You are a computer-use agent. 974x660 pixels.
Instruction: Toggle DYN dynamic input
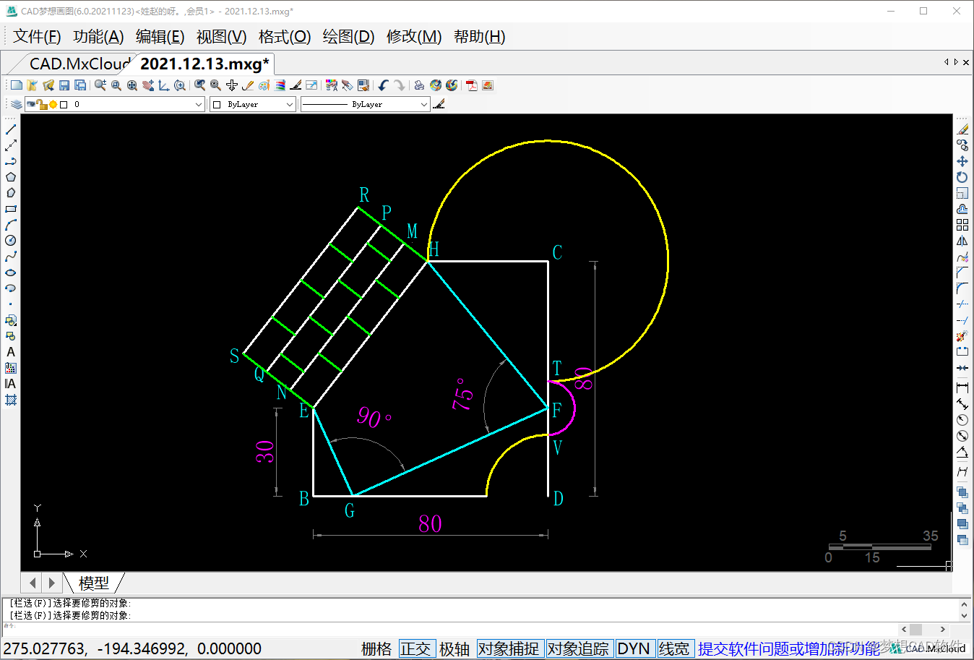[x=633, y=648]
